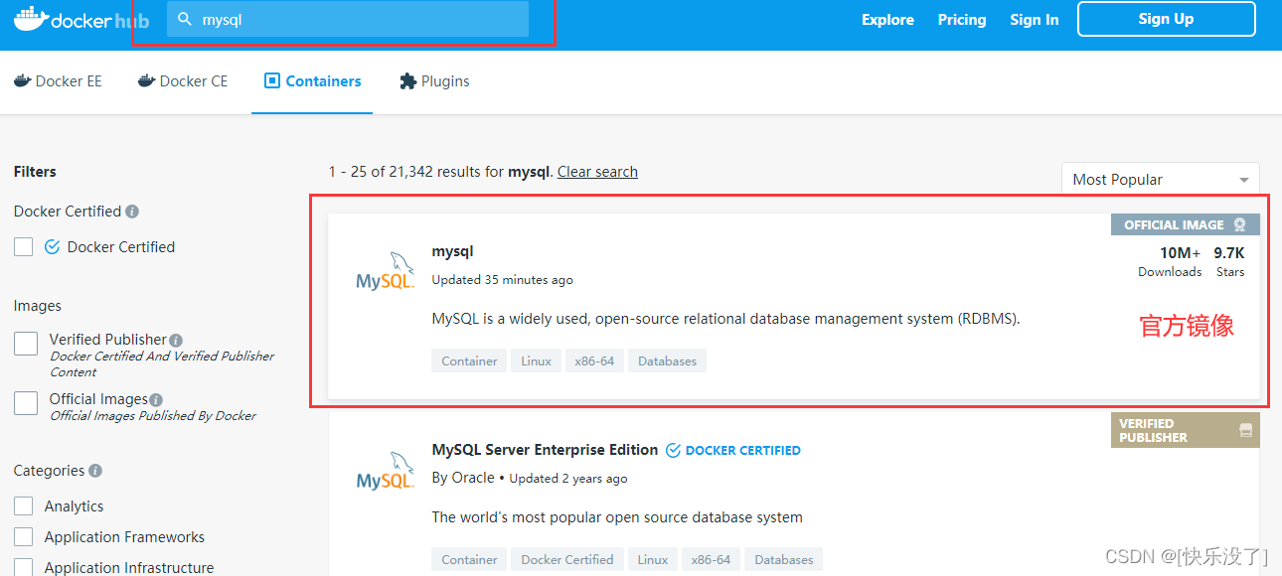Screen dimensions: 1282x576
Task: Click the 'Updated 35 minutes ago' text
Action: pos(502,280)
